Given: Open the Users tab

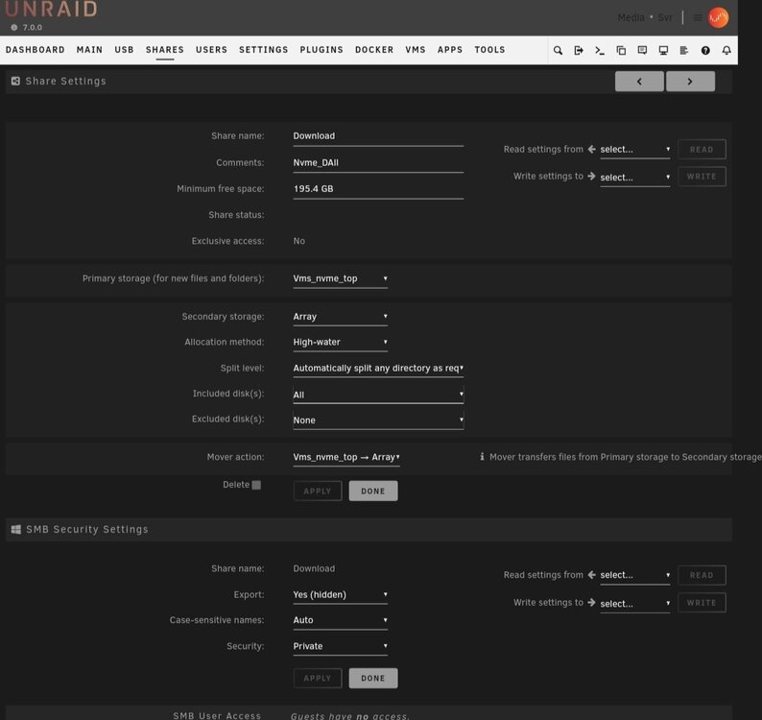Looking at the screenshot, I should (x=211, y=50).
